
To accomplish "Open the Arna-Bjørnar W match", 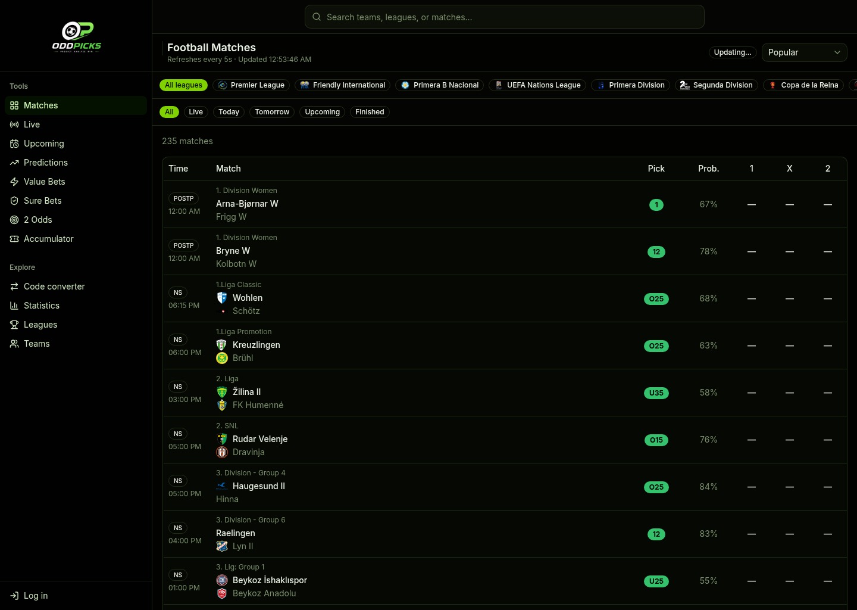I will tap(505, 204).
